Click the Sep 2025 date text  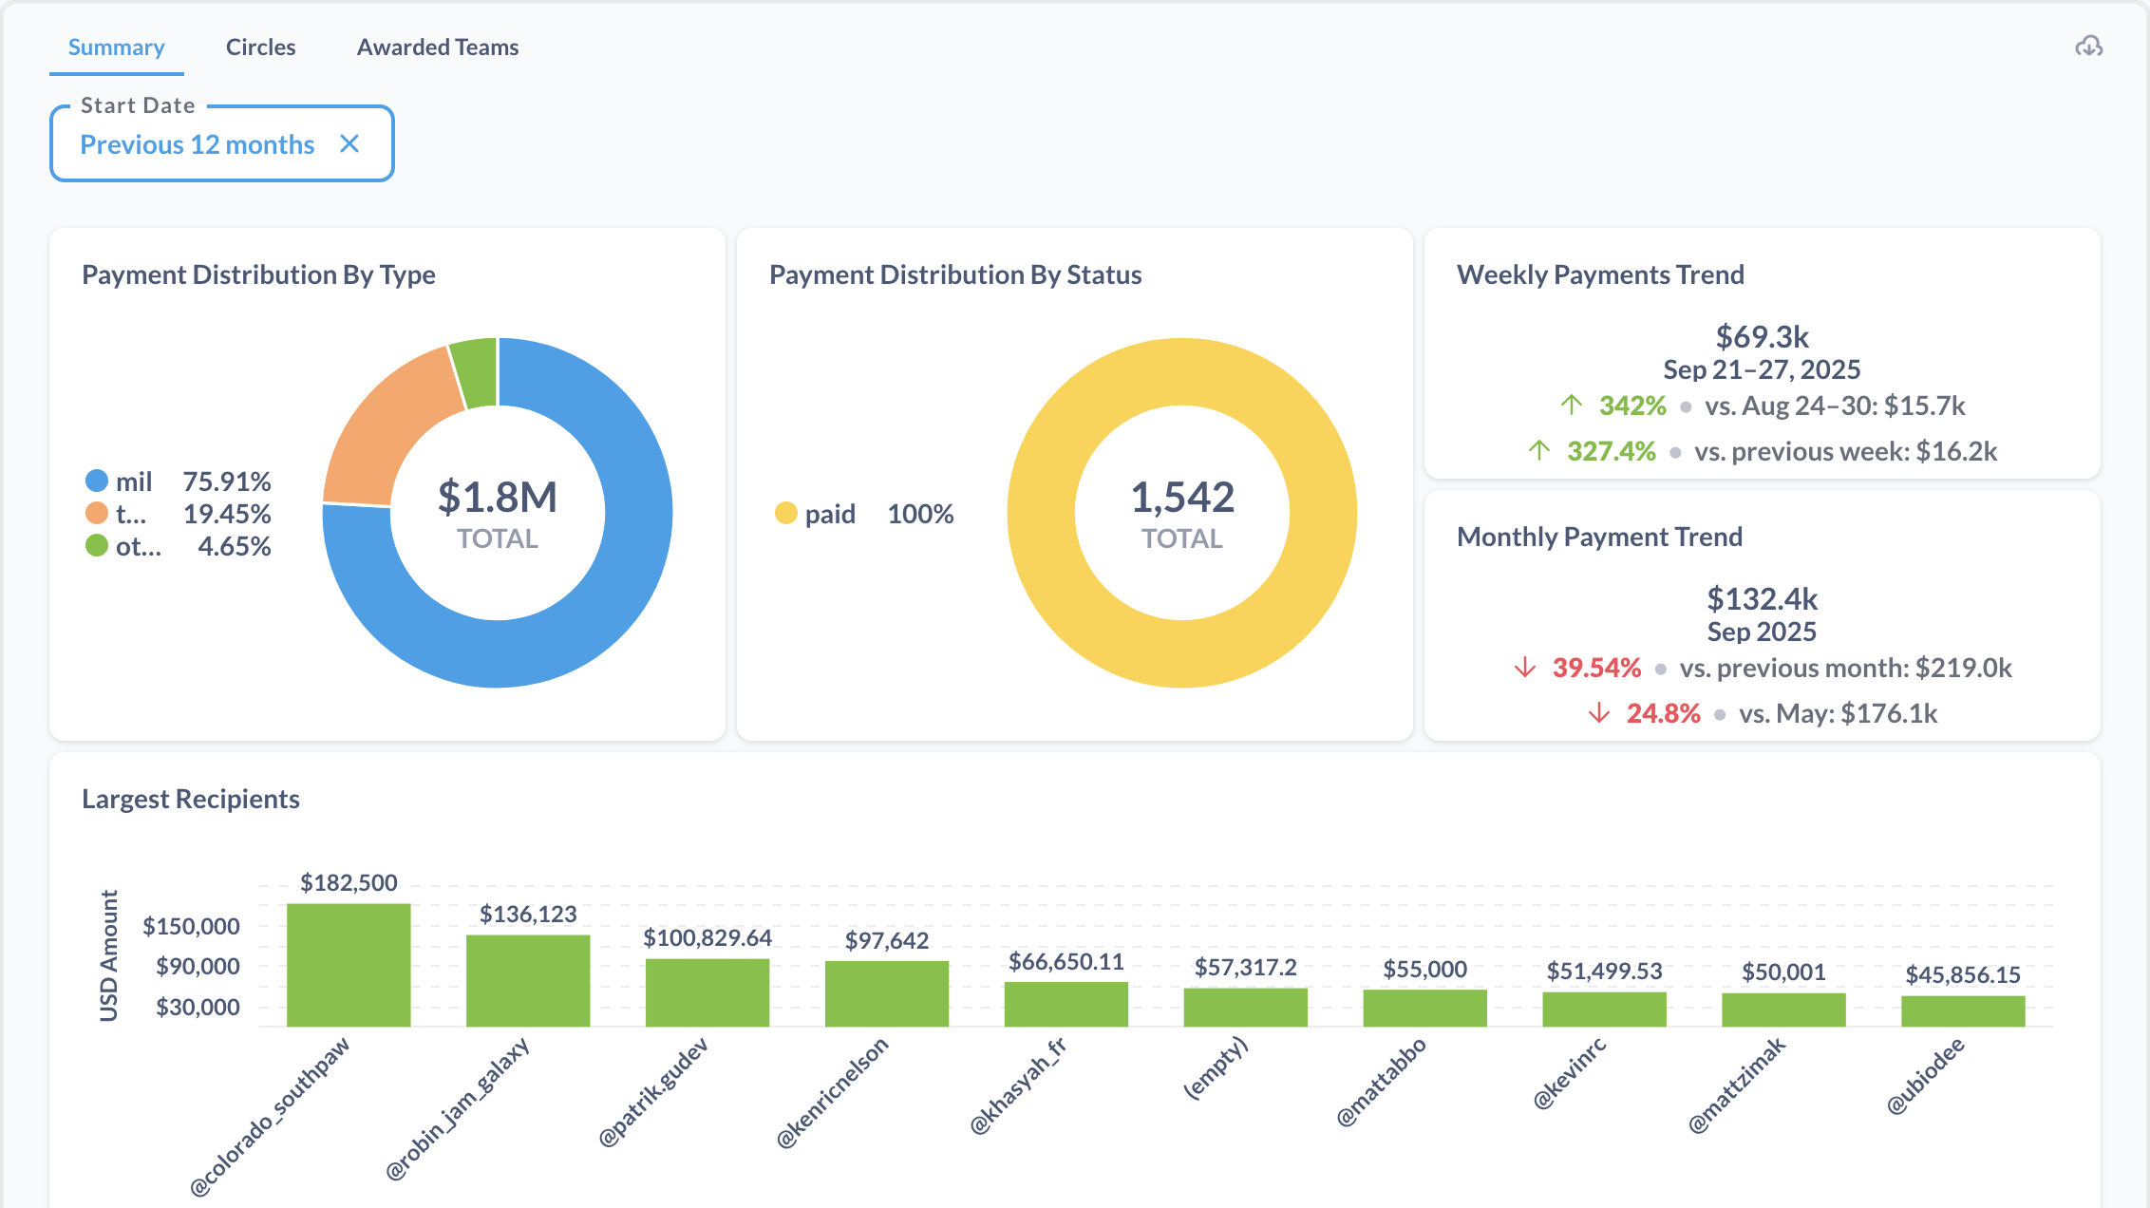(1763, 632)
